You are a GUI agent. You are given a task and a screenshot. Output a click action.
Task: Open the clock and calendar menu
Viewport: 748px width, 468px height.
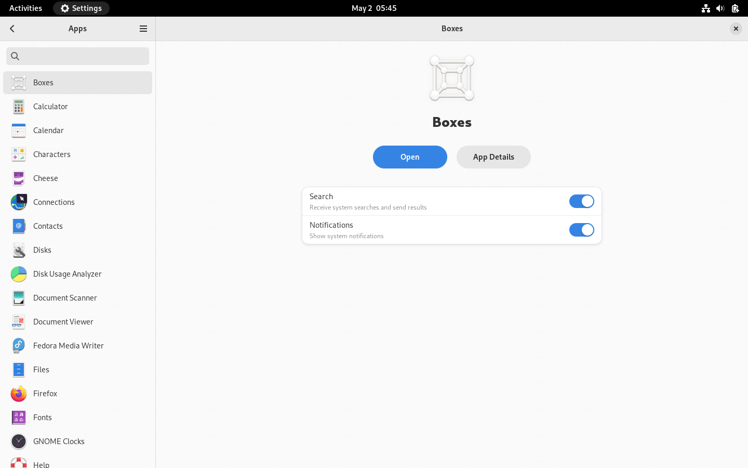coord(373,8)
